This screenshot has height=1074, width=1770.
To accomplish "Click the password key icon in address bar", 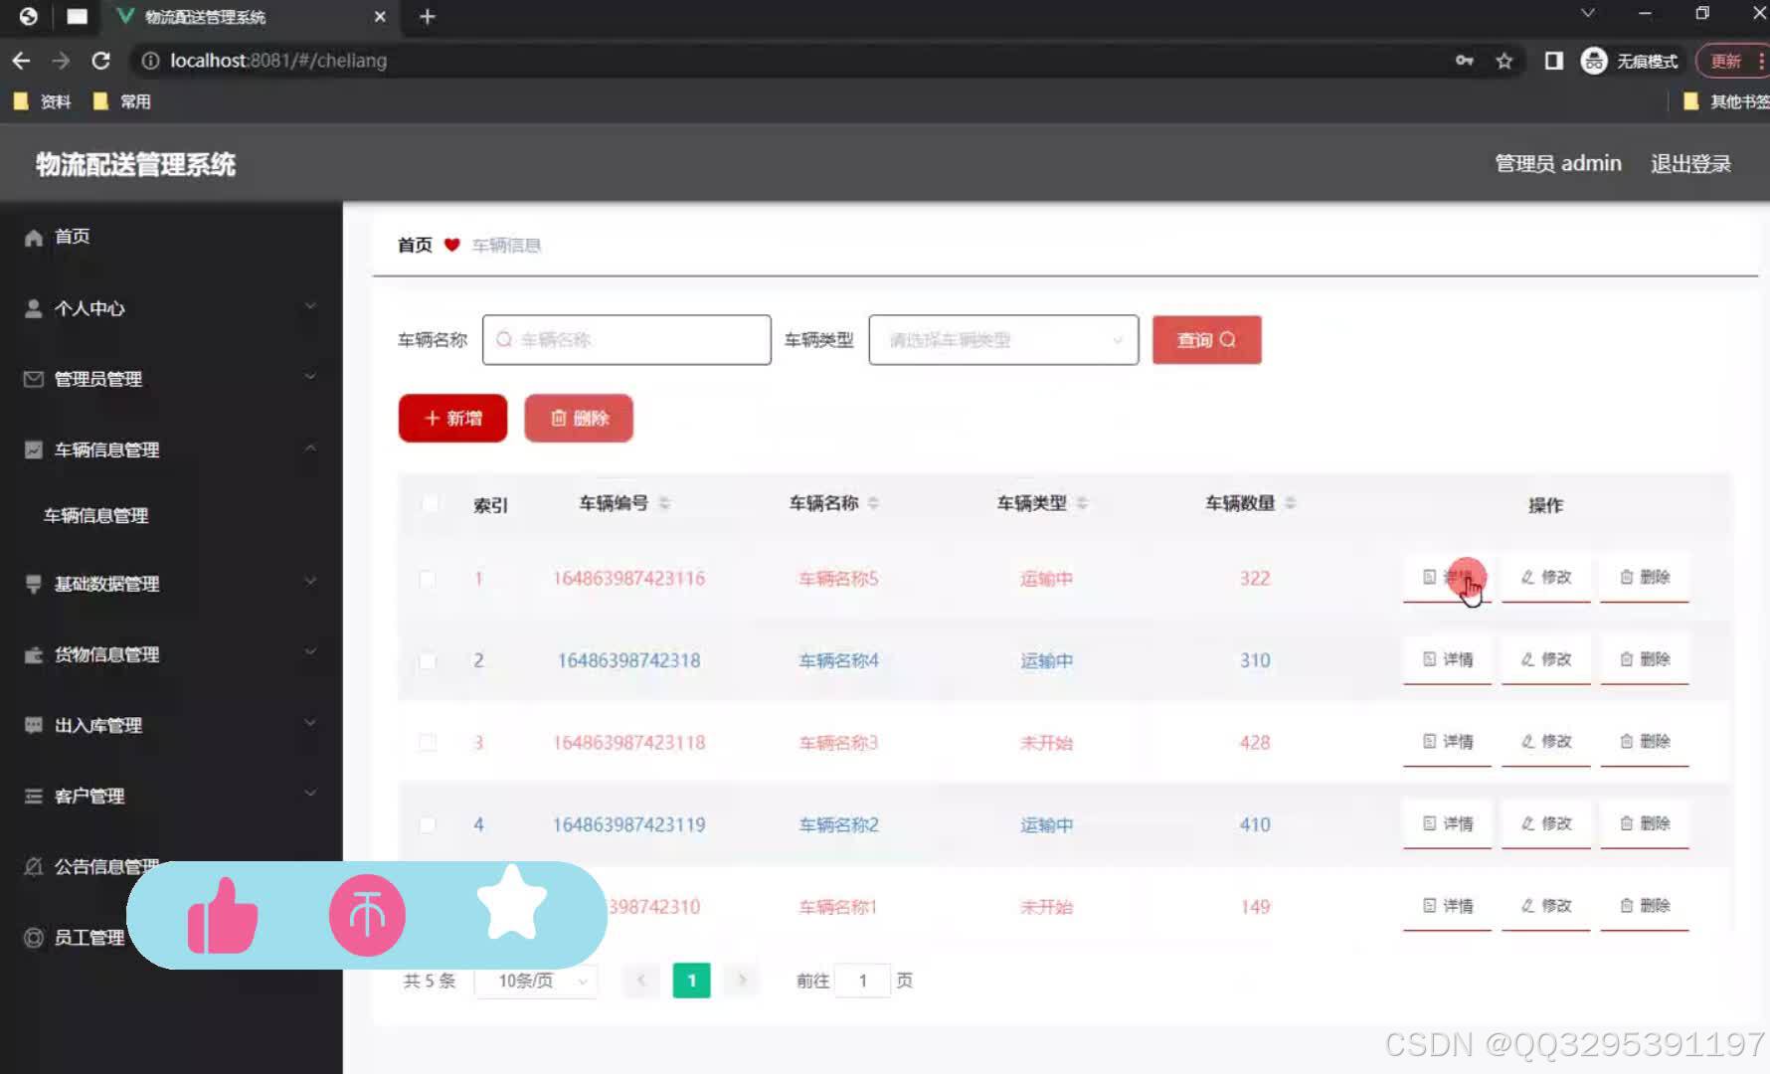I will [1465, 61].
